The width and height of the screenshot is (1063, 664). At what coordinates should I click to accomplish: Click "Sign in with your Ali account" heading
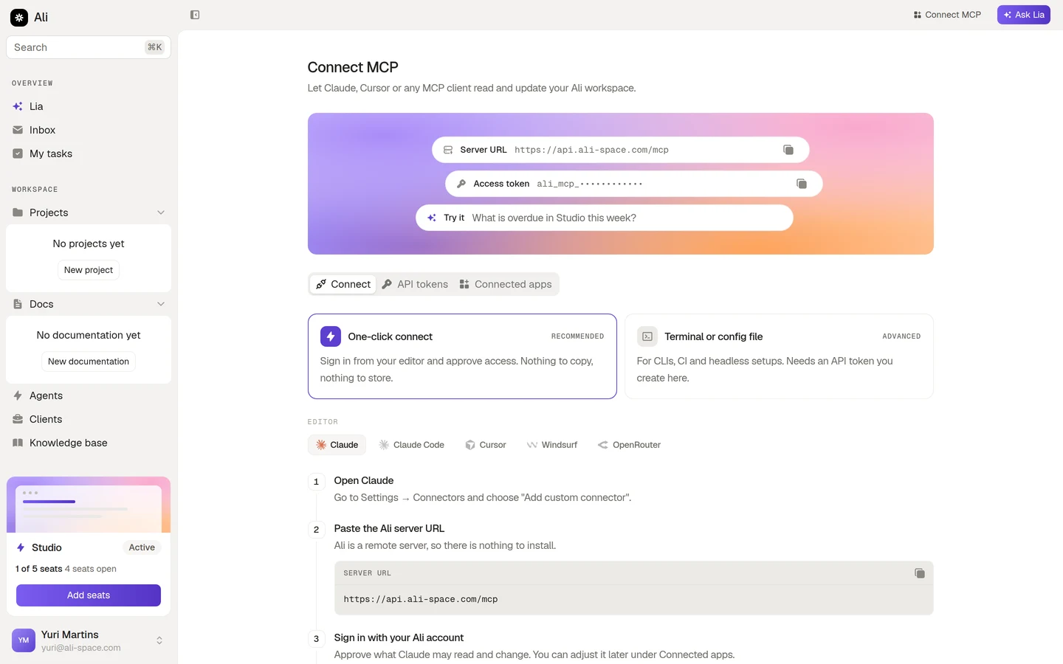coord(399,637)
